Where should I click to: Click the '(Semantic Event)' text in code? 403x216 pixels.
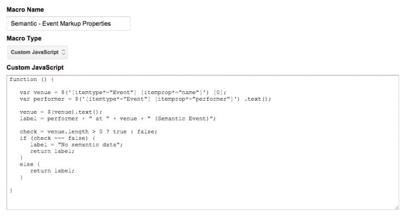coord(183,119)
